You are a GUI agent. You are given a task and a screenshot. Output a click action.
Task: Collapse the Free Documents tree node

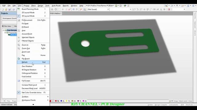point(3,30)
